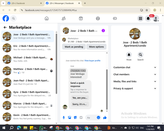The width and height of the screenshot is (164, 131).
Task: Click the Facebook search magnifier icon
Action: (x=13, y=18)
